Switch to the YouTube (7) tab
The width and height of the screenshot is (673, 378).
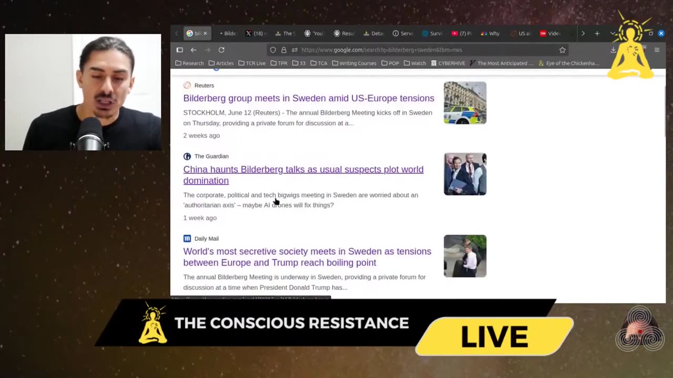click(462, 34)
